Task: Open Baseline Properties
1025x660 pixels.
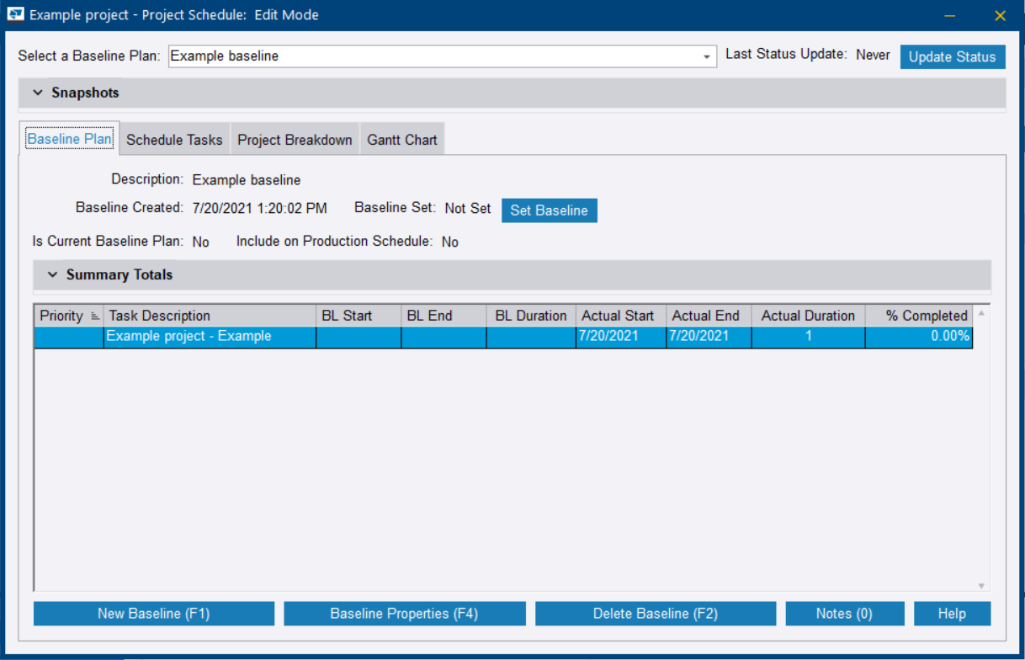Action: tap(404, 613)
